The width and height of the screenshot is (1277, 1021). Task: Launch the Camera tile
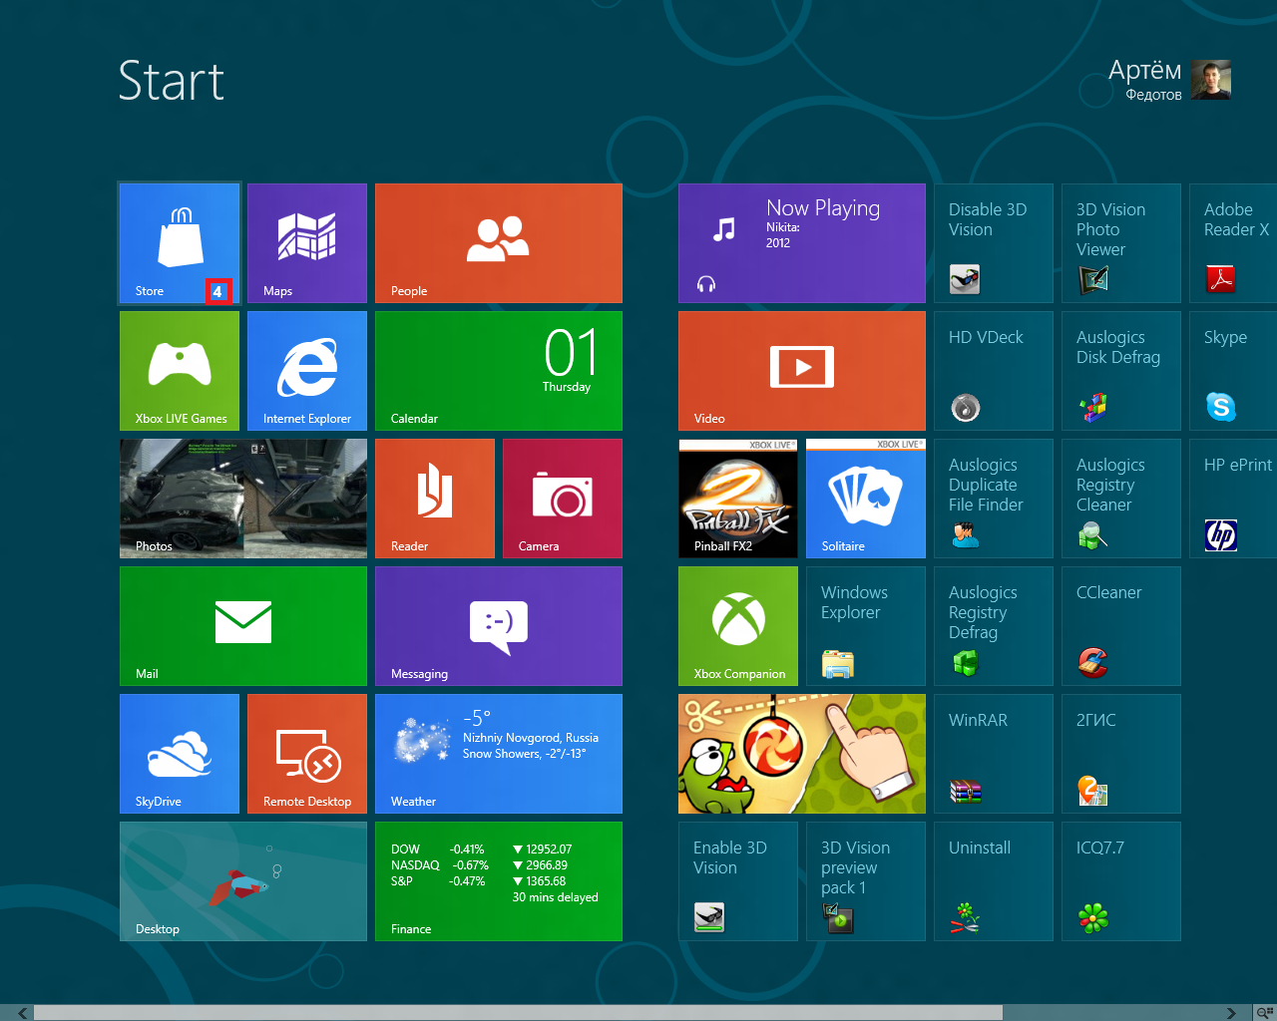(563, 499)
